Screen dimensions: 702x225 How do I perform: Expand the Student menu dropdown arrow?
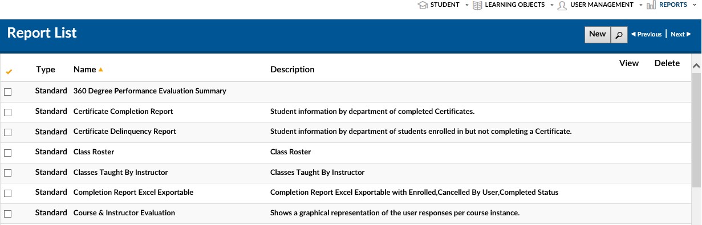click(467, 5)
